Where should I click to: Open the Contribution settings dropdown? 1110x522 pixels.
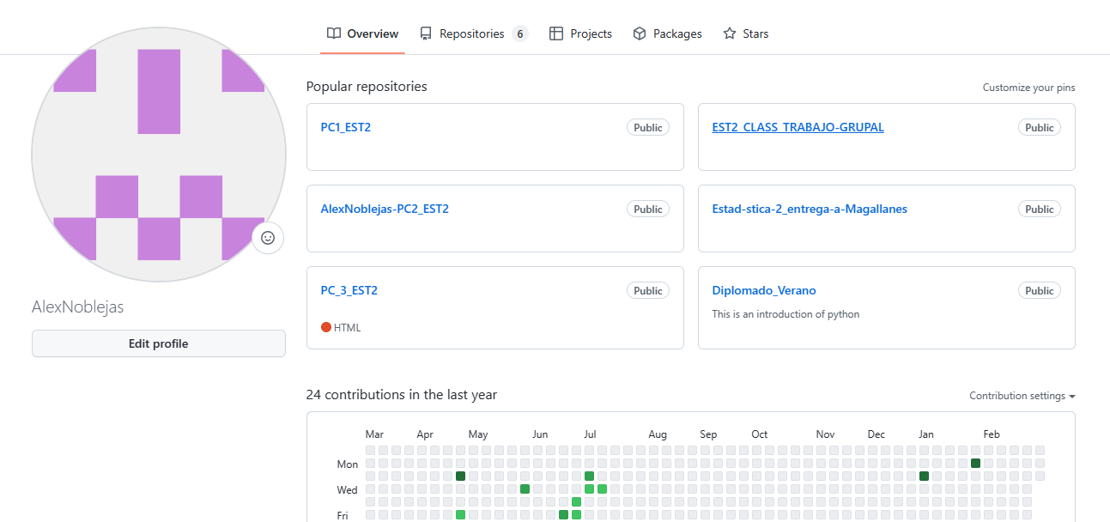click(1022, 396)
